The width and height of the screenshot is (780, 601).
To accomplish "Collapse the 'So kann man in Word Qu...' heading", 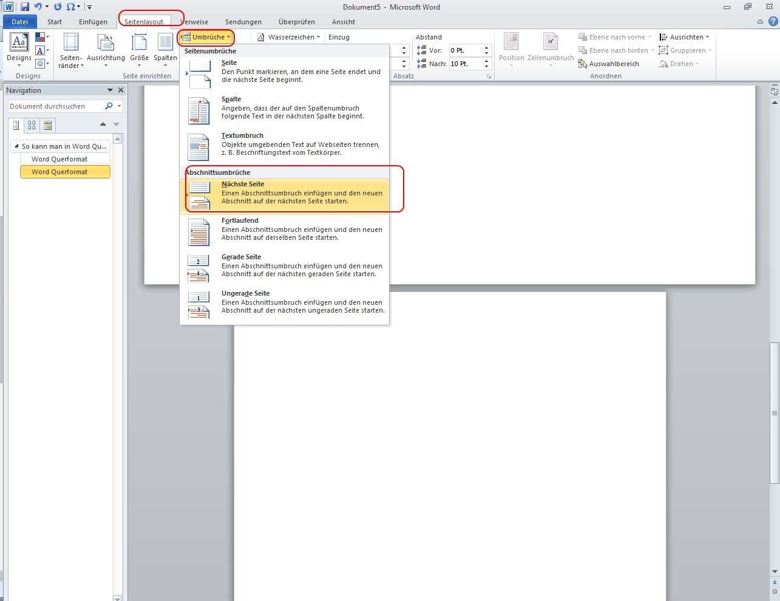I will pos(16,146).
